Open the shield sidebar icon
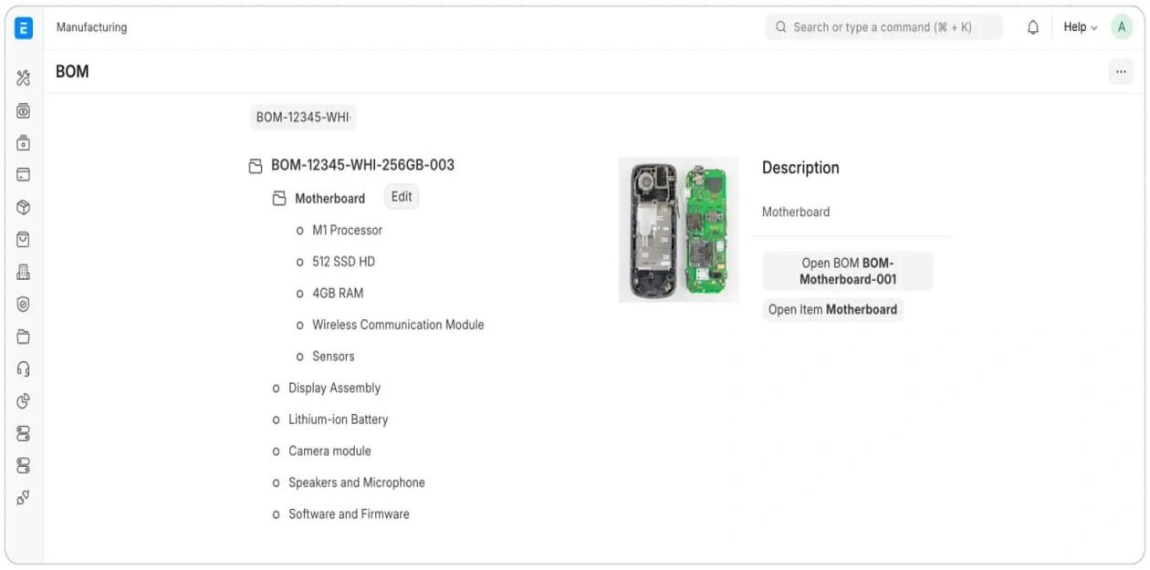 [24, 305]
